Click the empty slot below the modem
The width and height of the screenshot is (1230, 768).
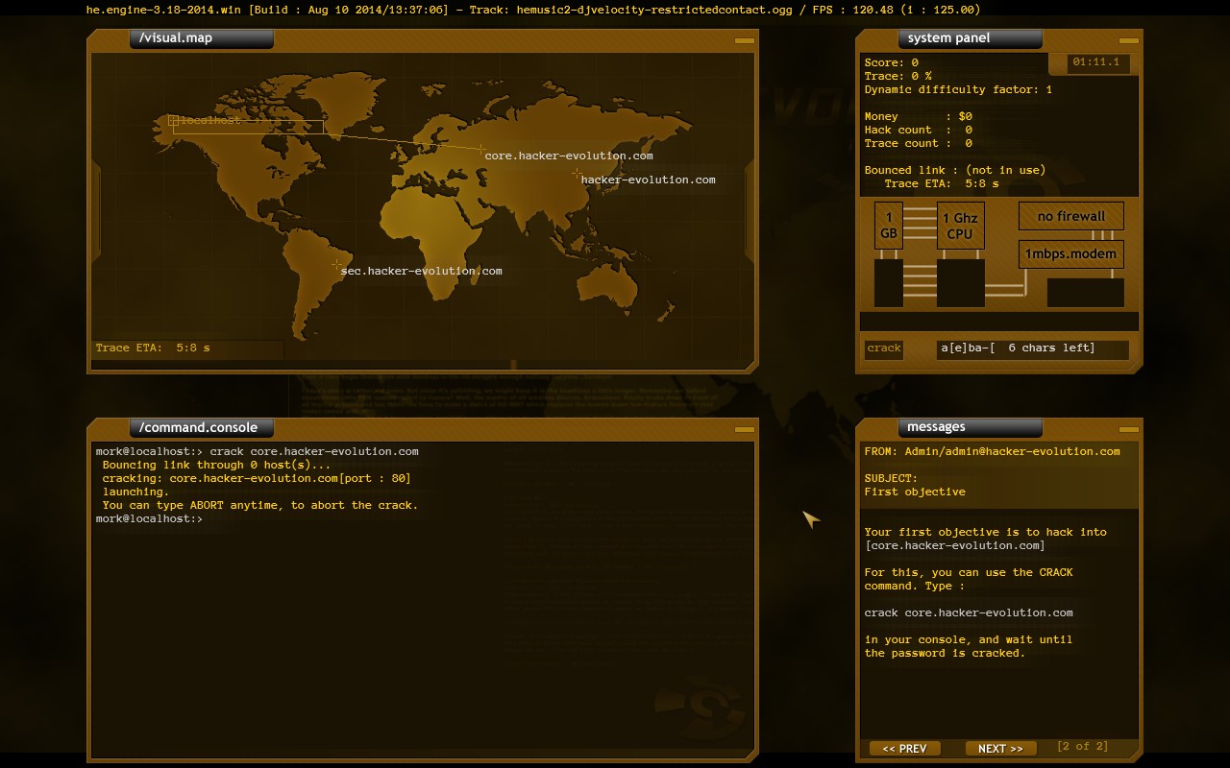tap(1085, 293)
